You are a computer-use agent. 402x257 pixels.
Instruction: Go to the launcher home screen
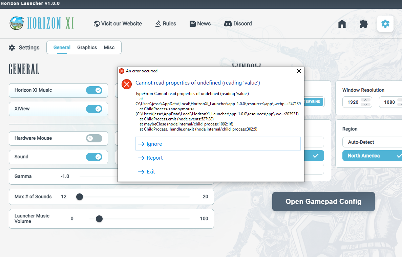[342, 24]
